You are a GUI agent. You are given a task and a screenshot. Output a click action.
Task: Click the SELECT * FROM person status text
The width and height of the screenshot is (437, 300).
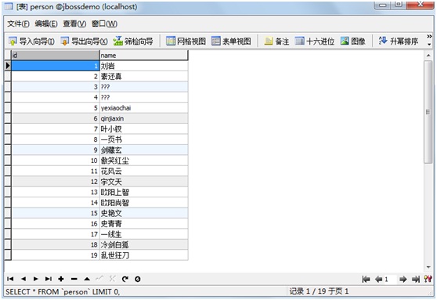63,292
